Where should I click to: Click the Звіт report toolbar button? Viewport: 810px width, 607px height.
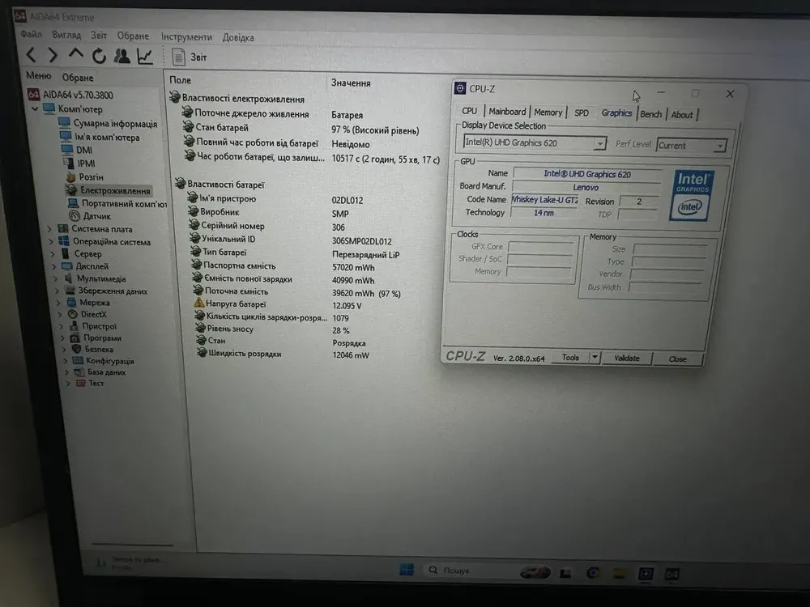click(x=190, y=57)
